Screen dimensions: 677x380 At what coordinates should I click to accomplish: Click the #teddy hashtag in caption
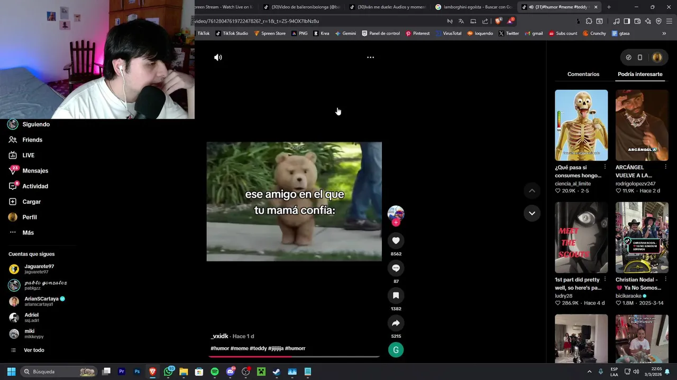258,348
